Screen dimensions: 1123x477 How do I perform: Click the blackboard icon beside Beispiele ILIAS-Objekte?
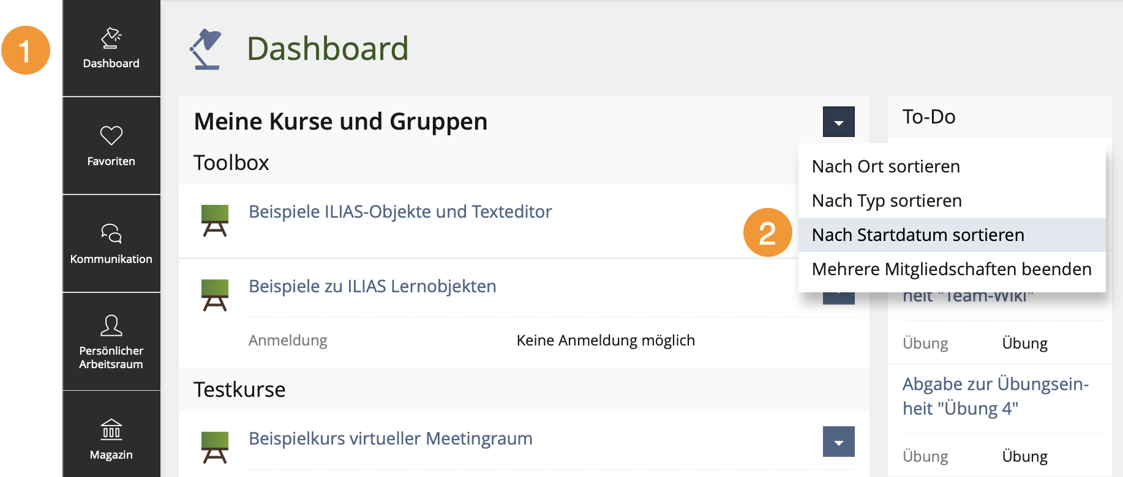tap(215, 221)
